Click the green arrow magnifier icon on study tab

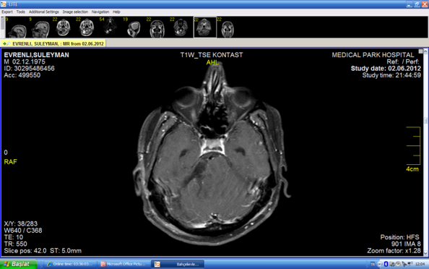pyautogui.click(x=6, y=43)
